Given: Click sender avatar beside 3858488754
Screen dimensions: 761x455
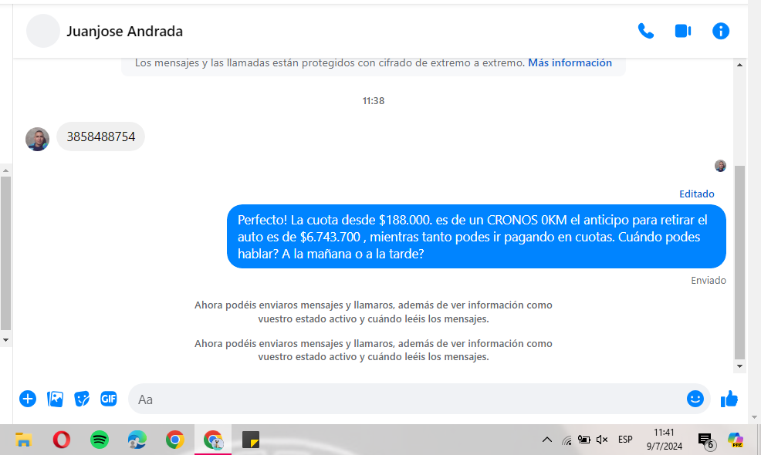Looking at the screenshot, I should [37, 140].
